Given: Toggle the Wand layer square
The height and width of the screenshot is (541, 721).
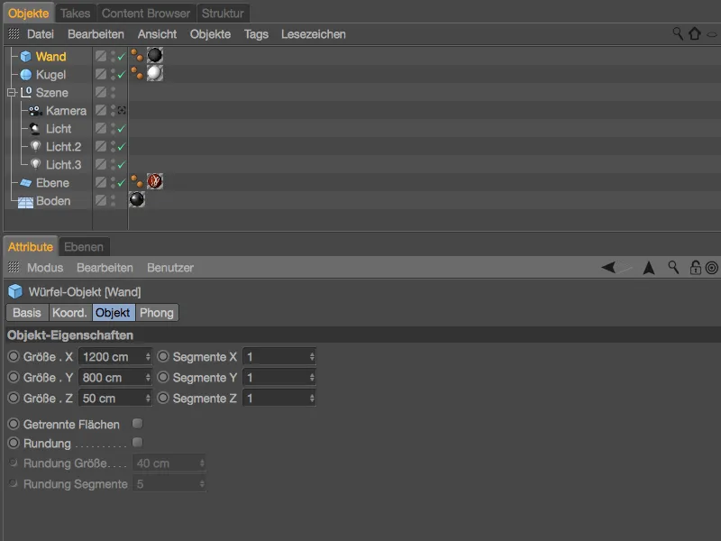Looking at the screenshot, I should tap(101, 56).
